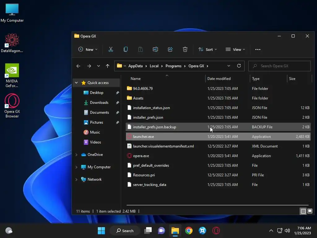Select Desktop in Quick access
Screen dimensions: 317x238
(97, 92)
